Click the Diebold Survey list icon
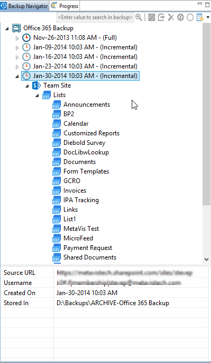 pyautogui.click(x=57, y=143)
